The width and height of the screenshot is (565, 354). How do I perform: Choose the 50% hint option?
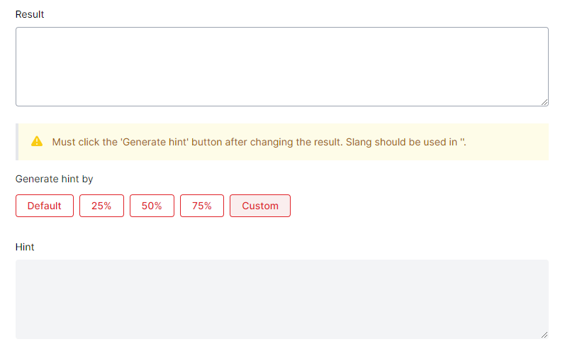tap(152, 206)
